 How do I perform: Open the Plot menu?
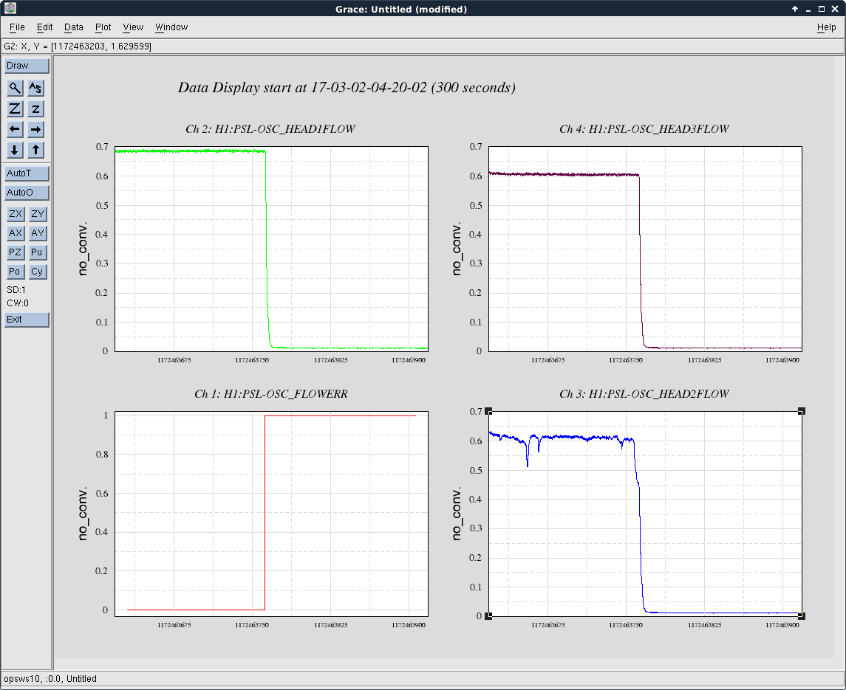[x=103, y=27]
